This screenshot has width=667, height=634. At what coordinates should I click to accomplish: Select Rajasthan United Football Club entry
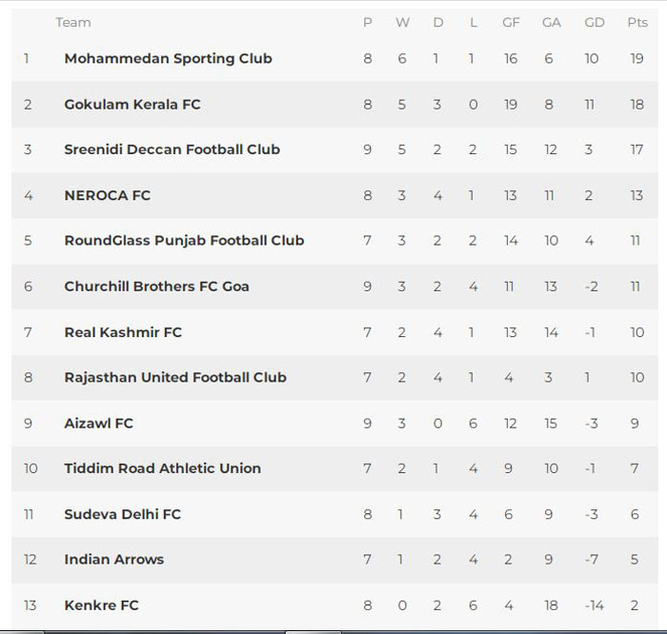(x=175, y=377)
